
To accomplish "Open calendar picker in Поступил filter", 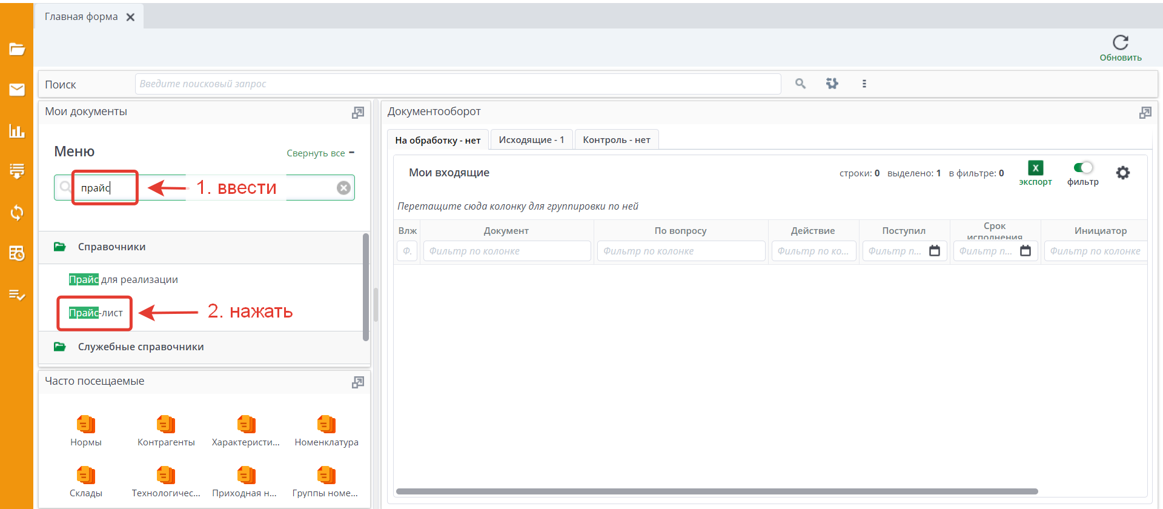I will (935, 251).
